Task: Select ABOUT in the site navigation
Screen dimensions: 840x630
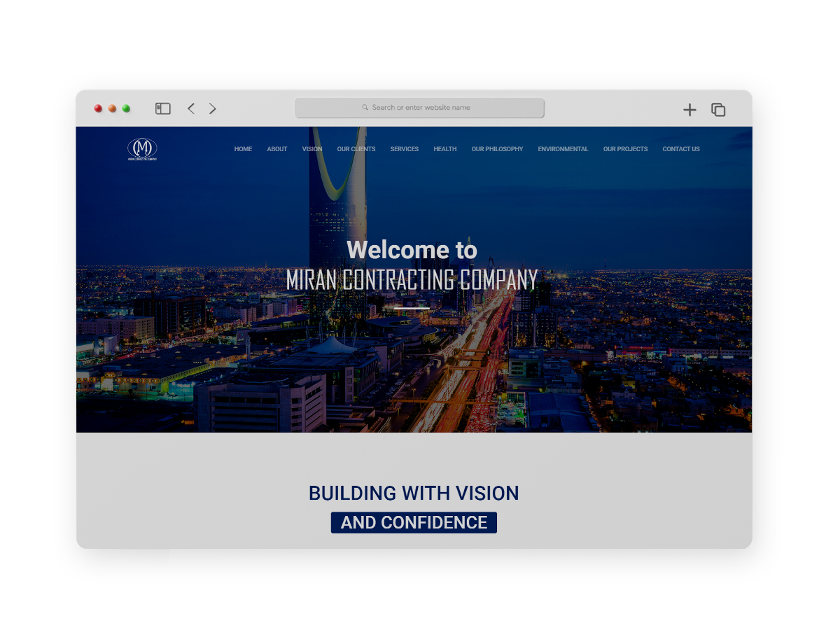Action: pyautogui.click(x=277, y=149)
